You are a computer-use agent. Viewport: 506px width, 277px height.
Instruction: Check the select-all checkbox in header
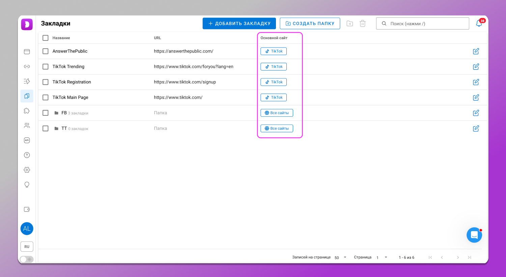click(x=46, y=38)
